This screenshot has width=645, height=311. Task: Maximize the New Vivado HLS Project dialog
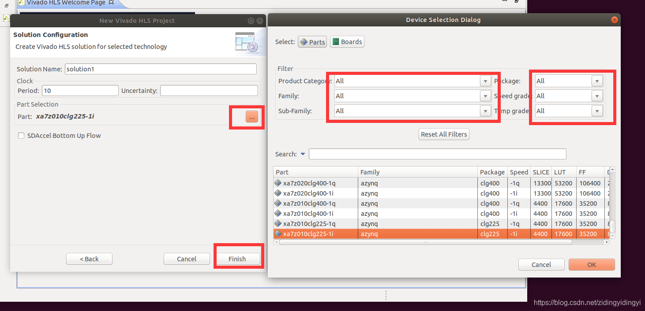coord(251,21)
